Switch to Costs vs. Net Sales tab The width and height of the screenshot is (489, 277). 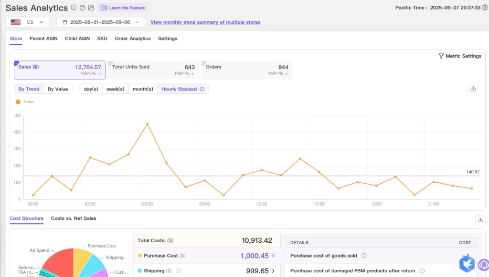[74, 218]
